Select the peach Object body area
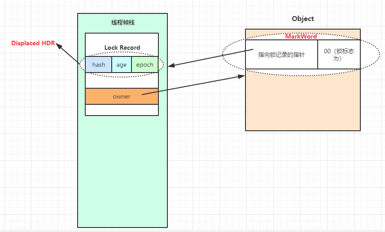 [x=303, y=103]
